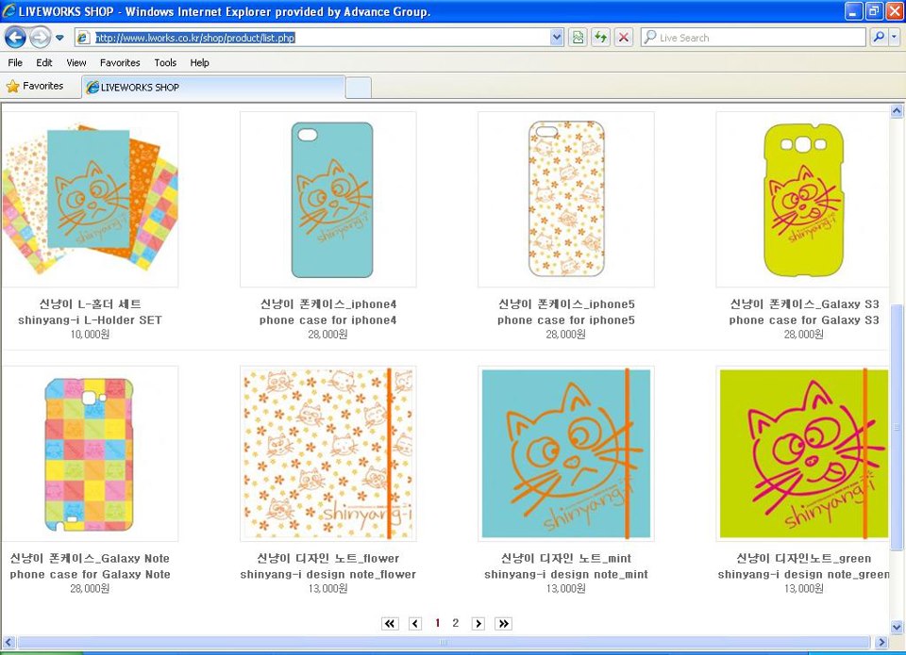Click the 10,000원 price of L-Holder SET
906x655 pixels.
pyautogui.click(x=90, y=335)
